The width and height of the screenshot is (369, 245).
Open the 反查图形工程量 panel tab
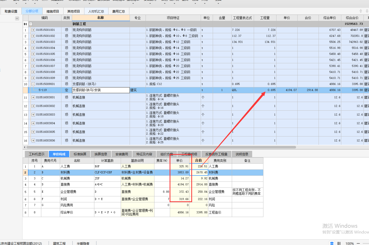(216, 154)
